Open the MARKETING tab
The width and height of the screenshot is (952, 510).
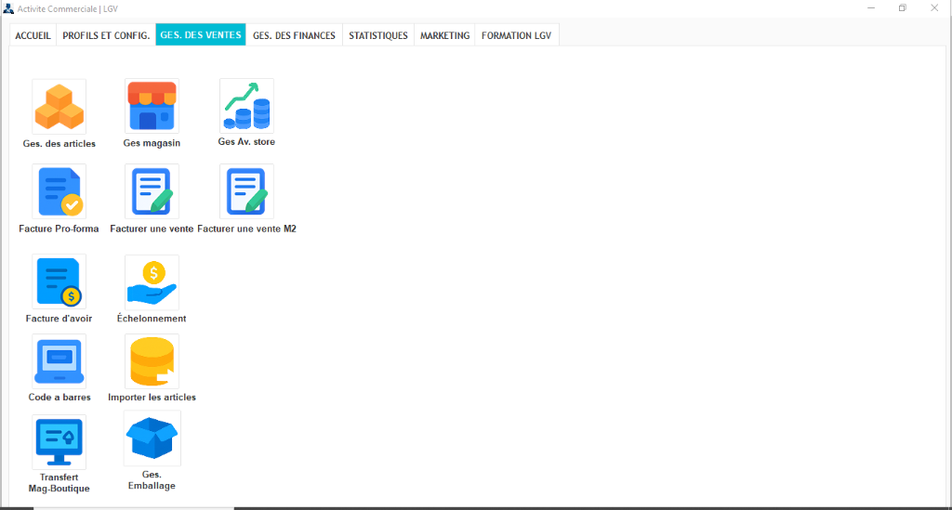pyautogui.click(x=445, y=35)
